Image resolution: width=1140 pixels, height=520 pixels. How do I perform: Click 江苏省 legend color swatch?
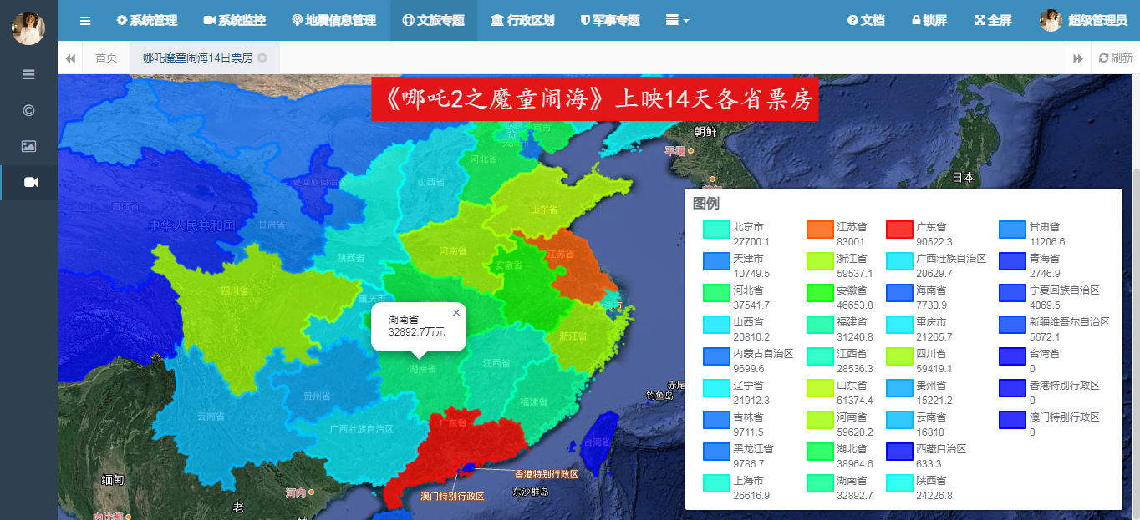(x=820, y=230)
